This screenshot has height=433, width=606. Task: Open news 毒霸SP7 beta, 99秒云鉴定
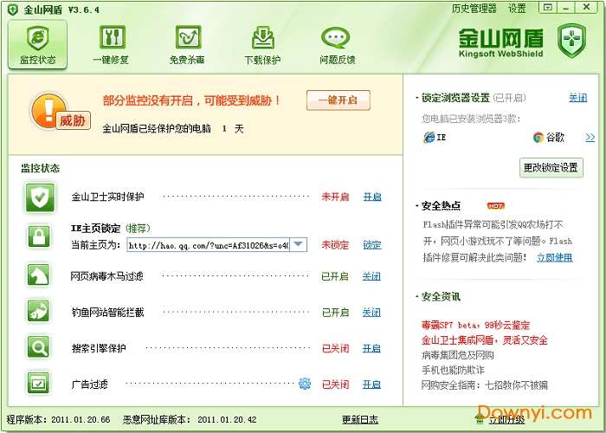tap(475, 325)
